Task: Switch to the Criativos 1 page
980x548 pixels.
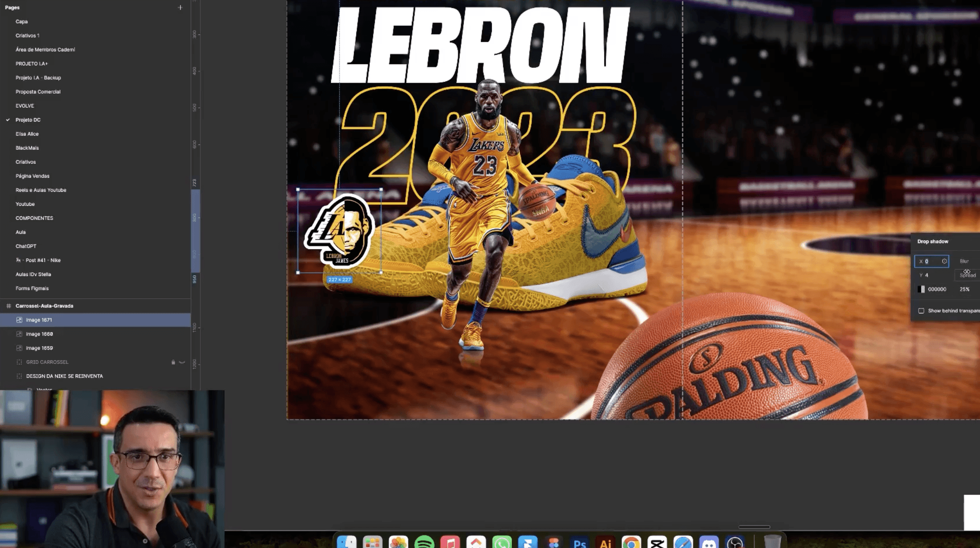Action: click(x=27, y=36)
